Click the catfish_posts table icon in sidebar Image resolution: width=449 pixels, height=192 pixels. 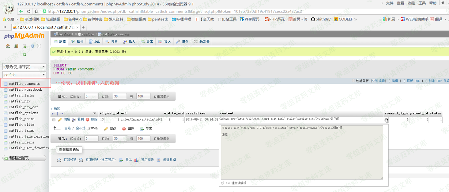6,119
